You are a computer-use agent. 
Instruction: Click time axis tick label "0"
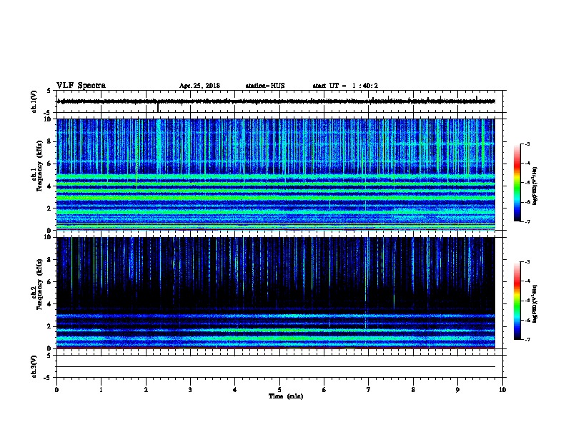click(x=56, y=390)
